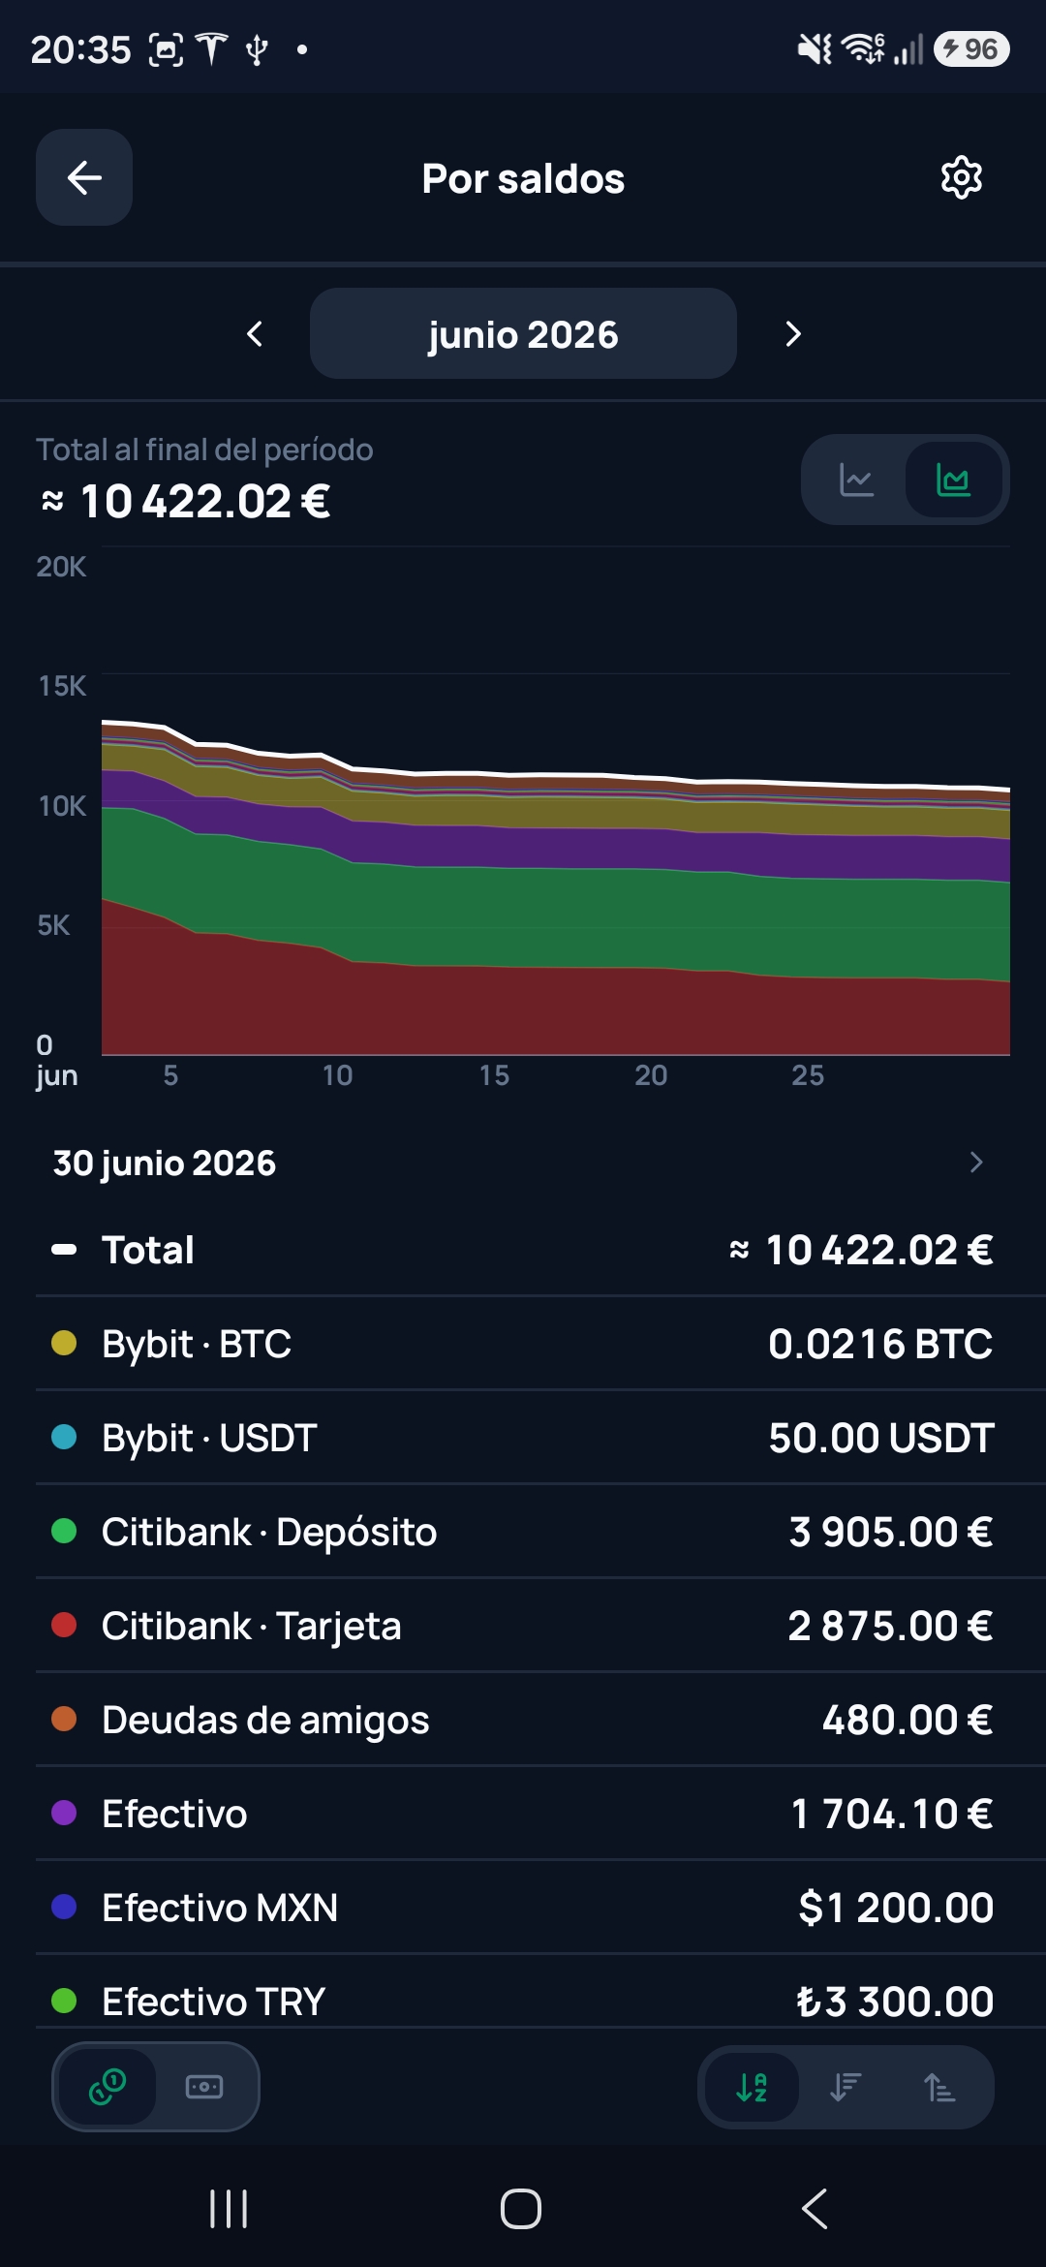Select the Deudas de amigos entry
The width and height of the screenshot is (1046, 2267).
tap(523, 1720)
